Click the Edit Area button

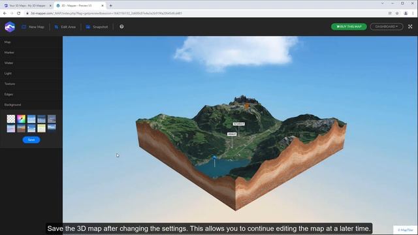(x=65, y=27)
